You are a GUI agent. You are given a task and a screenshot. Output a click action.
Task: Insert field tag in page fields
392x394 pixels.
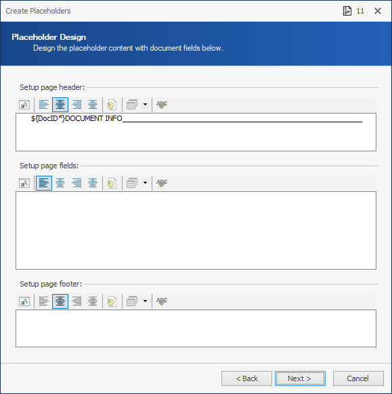click(112, 183)
